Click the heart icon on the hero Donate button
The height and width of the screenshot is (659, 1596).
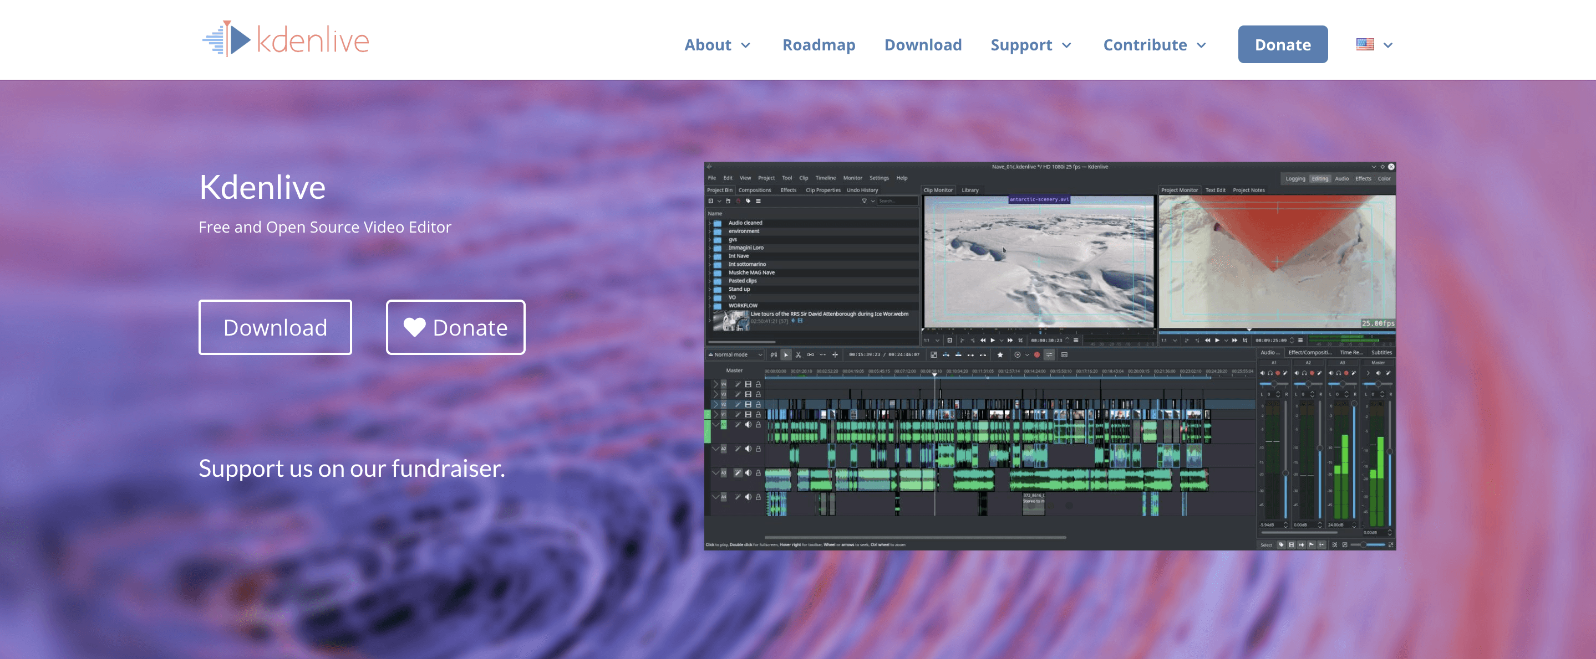(x=414, y=327)
